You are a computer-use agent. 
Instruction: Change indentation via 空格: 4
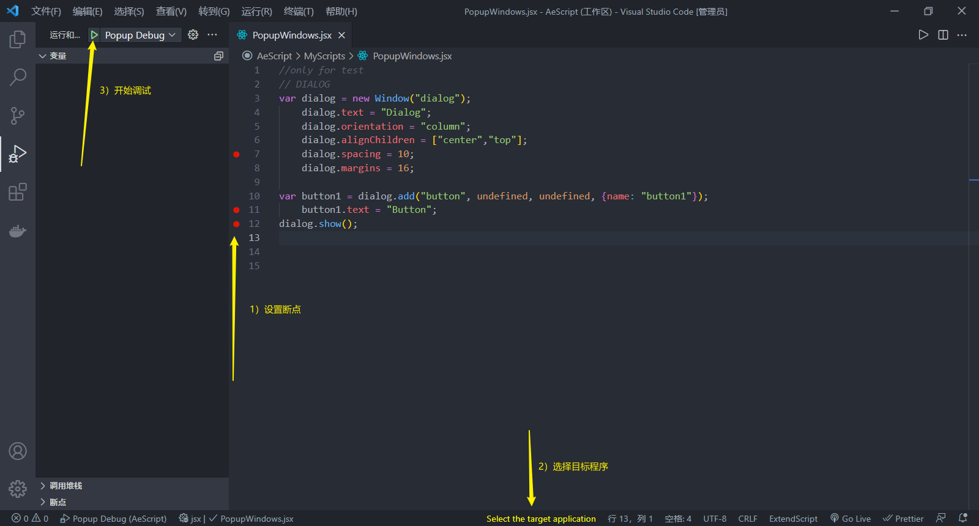click(x=678, y=519)
